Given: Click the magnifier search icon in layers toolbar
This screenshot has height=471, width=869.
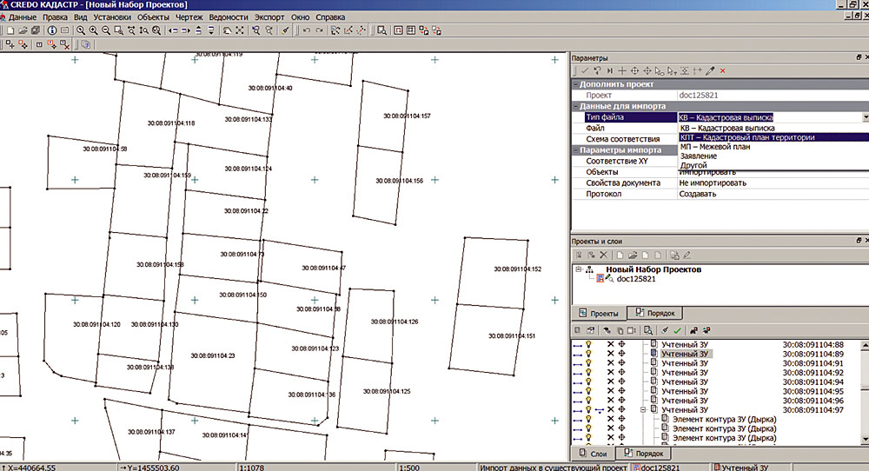Looking at the screenshot, I should coord(648,330).
